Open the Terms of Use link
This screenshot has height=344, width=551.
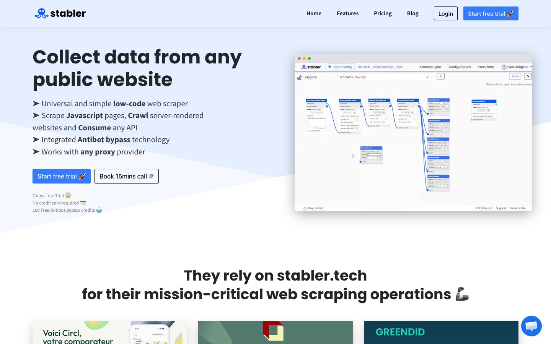click(x=517, y=208)
